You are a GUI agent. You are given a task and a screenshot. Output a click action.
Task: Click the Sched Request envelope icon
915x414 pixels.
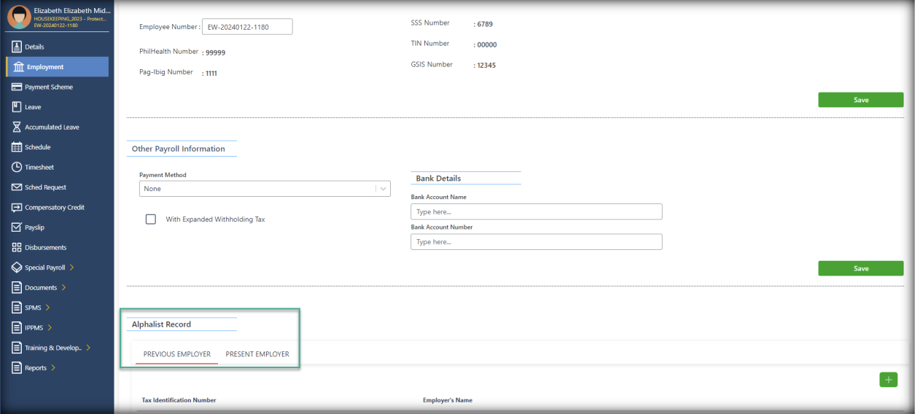click(17, 187)
